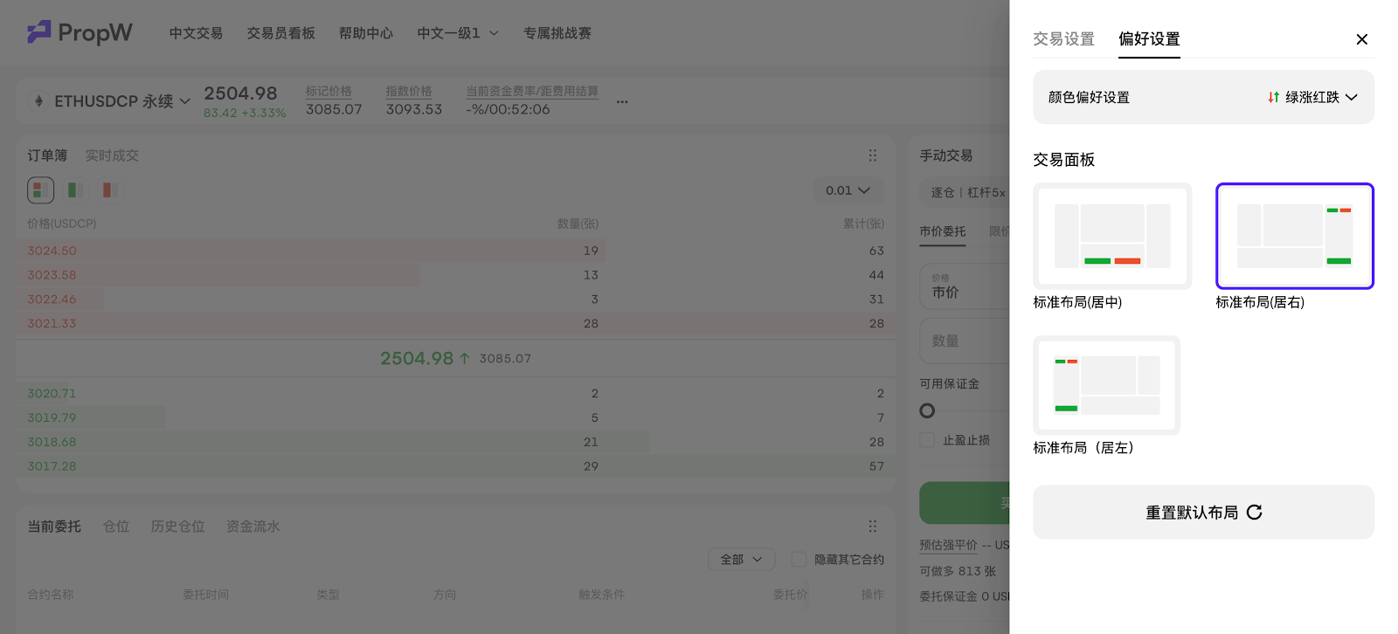Switch to the 资金流水 tab

[253, 527]
